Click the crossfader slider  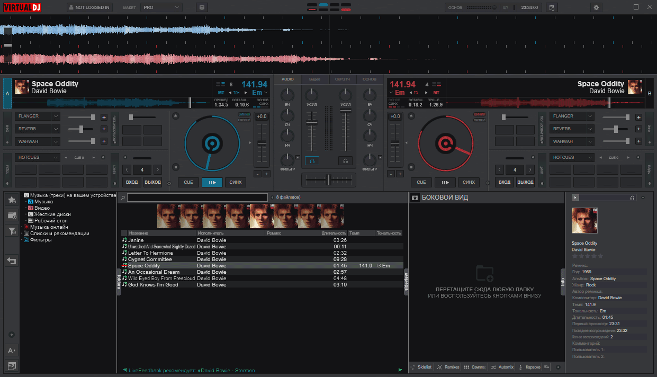point(328,179)
